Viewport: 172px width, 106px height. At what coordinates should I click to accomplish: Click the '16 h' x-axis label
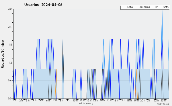point(116,100)
